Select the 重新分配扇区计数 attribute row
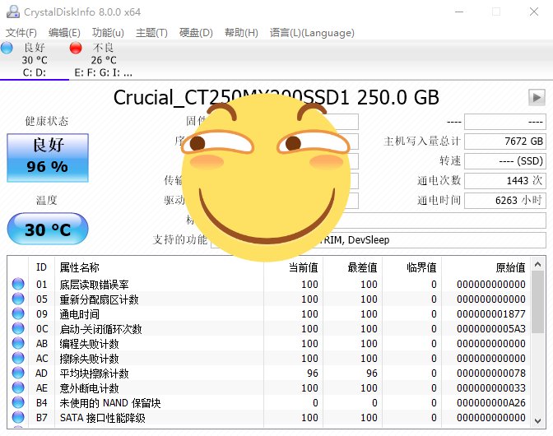553x436 pixels. point(269,299)
